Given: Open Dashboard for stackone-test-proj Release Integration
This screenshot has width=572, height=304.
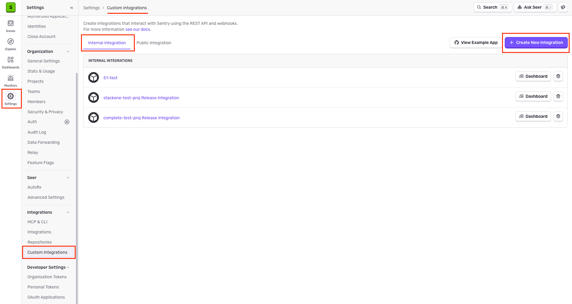Looking at the screenshot, I should click(x=533, y=96).
